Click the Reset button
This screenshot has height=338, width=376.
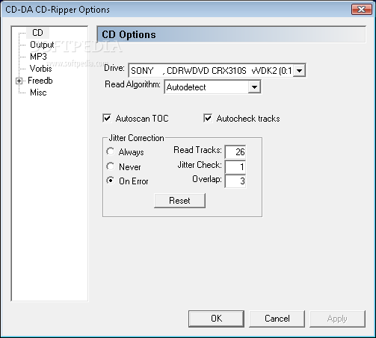coord(179,201)
